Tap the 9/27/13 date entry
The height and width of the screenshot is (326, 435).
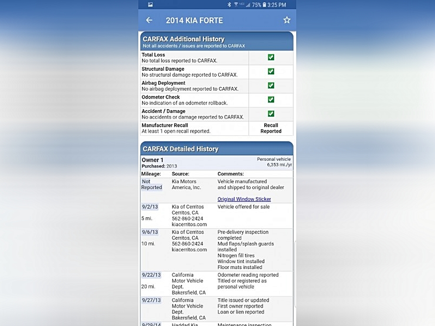151,300
